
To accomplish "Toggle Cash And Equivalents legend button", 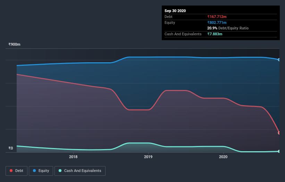I will (80, 171).
